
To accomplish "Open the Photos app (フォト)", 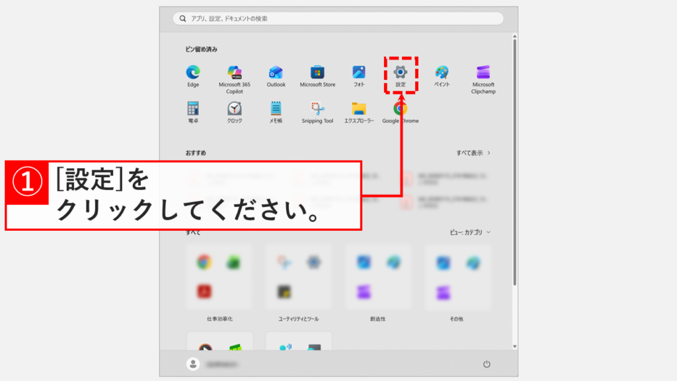I will (358, 73).
